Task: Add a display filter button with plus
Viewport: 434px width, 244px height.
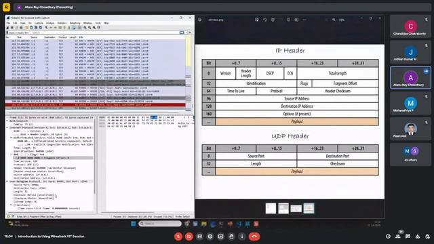Action: 190,33
